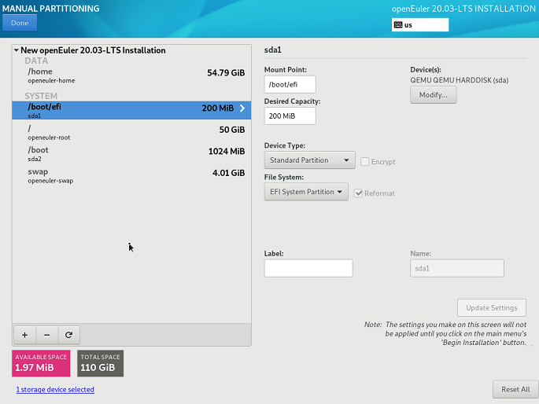Toggle the Reformat checkbox
Screen dimensions: 539x404
click(x=359, y=193)
